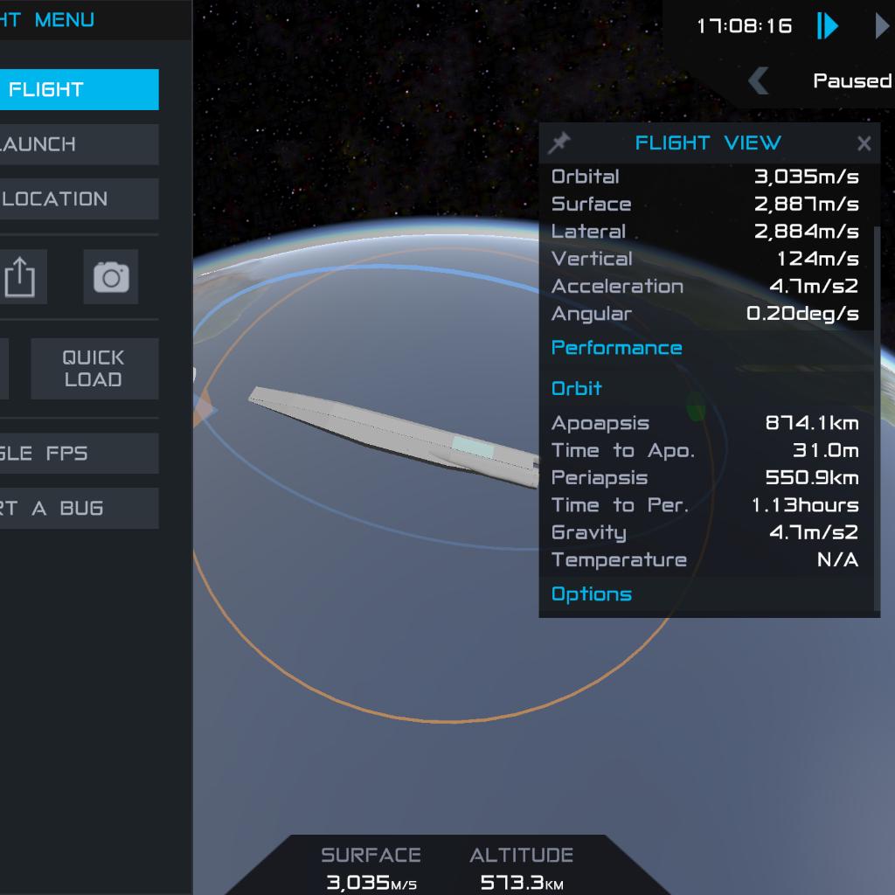Click the Vertical value 124m/s
Screen dimensions: 895x895
(x=818, y=259)
